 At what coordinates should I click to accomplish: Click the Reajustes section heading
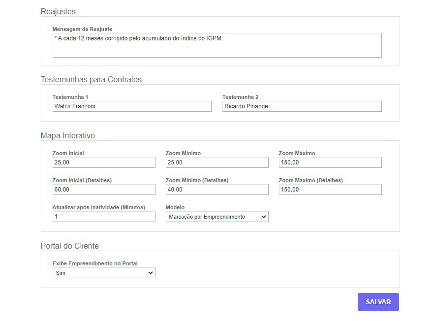point(58,11)
